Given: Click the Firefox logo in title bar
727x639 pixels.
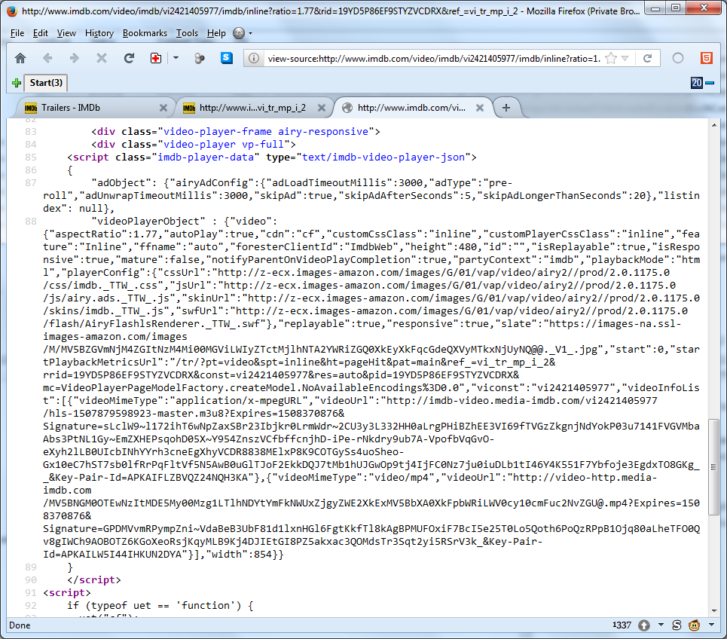Looking at the screenshot, I should [x=12, y=11].
